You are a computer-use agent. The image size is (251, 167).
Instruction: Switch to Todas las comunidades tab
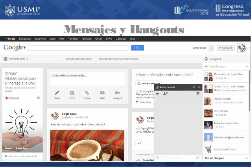[78, 59]
